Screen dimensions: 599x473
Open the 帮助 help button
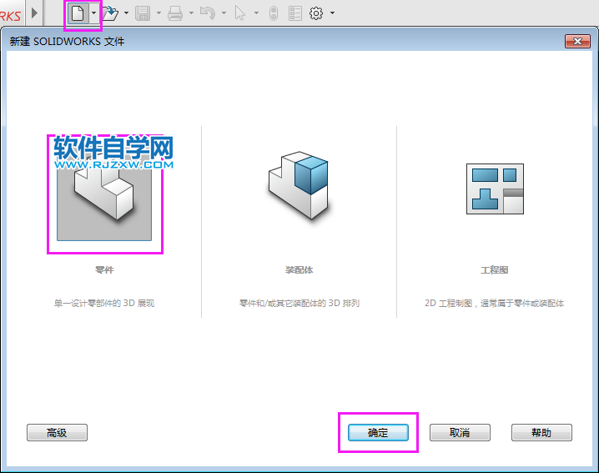[541, 432]
